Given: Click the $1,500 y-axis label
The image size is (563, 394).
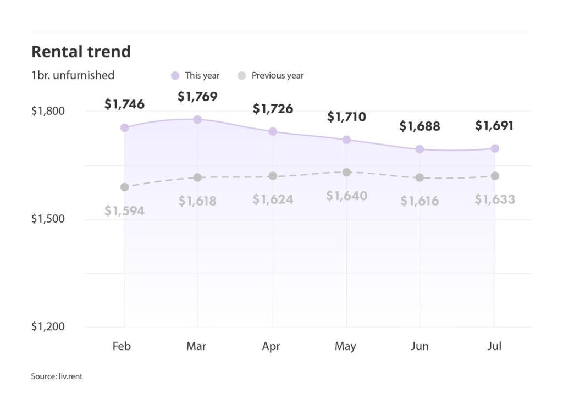Looking at the screenshot, I should [x=48, y=219].
